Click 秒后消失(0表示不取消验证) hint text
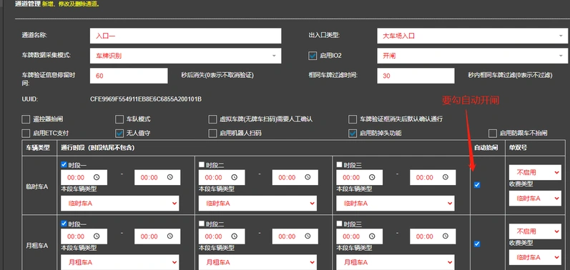Image resolution: width=570 pixels, height=270 pixels. tap(217, 76)
